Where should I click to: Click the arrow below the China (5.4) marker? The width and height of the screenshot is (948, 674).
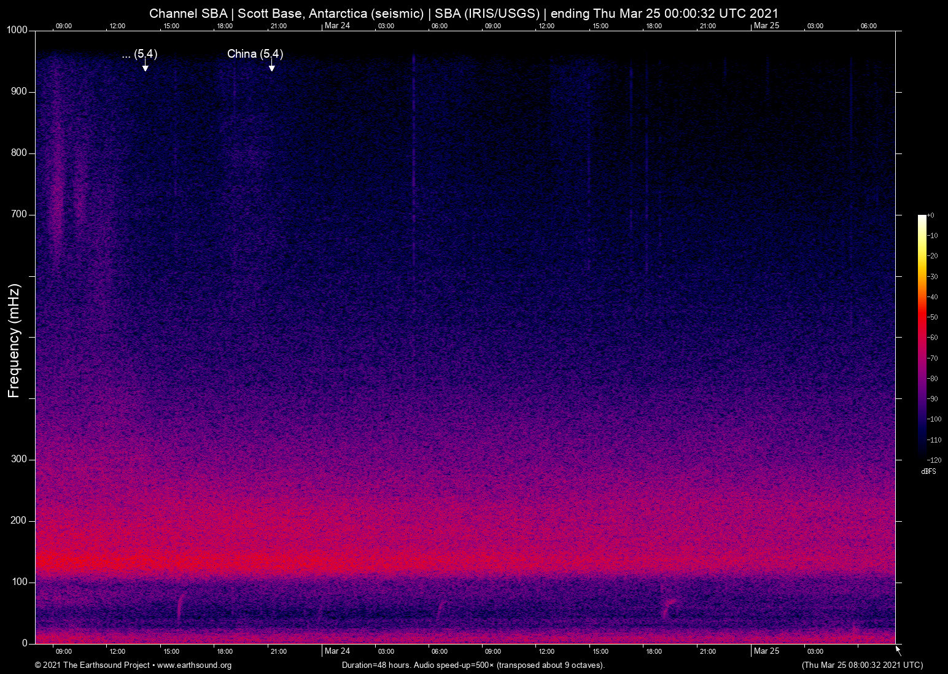[x=271, y=66]
